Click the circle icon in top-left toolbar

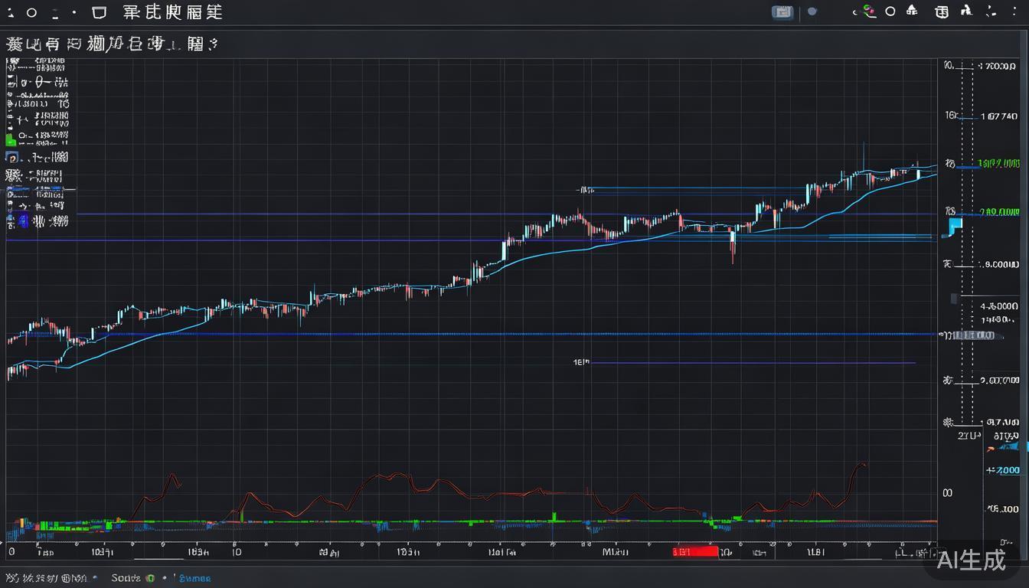[x=31, y=12]
